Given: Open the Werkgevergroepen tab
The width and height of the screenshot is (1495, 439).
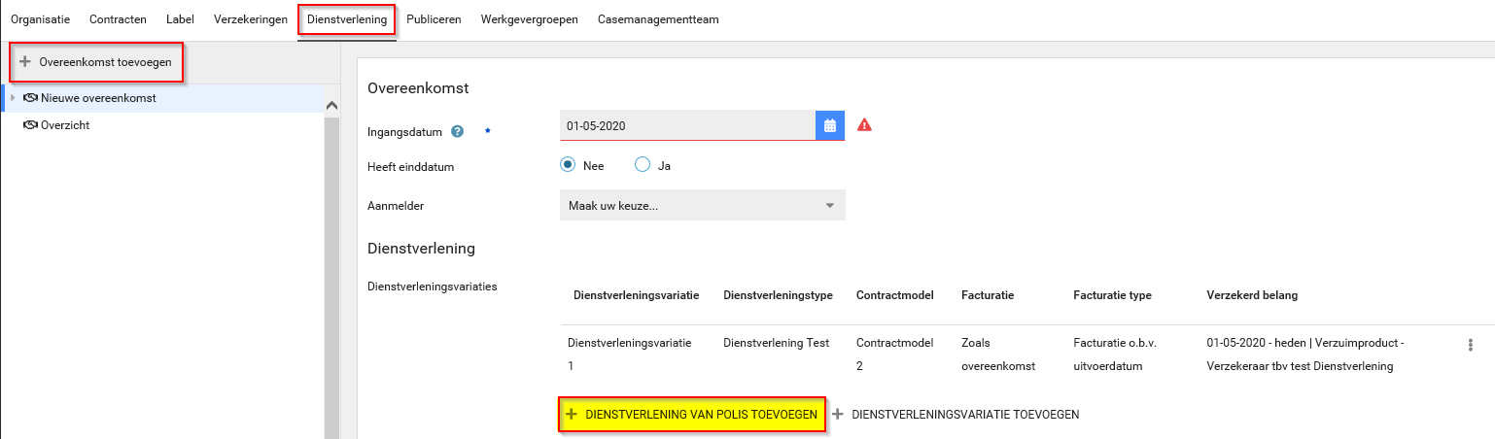Looking at the screenshot, I should 529,19.
